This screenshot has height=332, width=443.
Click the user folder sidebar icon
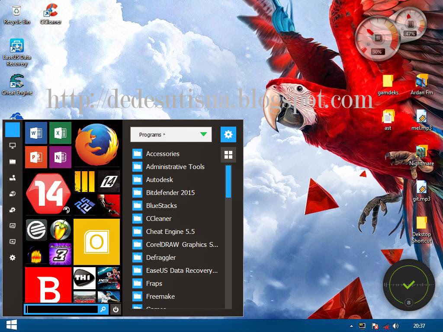click(x=13, y=178)
